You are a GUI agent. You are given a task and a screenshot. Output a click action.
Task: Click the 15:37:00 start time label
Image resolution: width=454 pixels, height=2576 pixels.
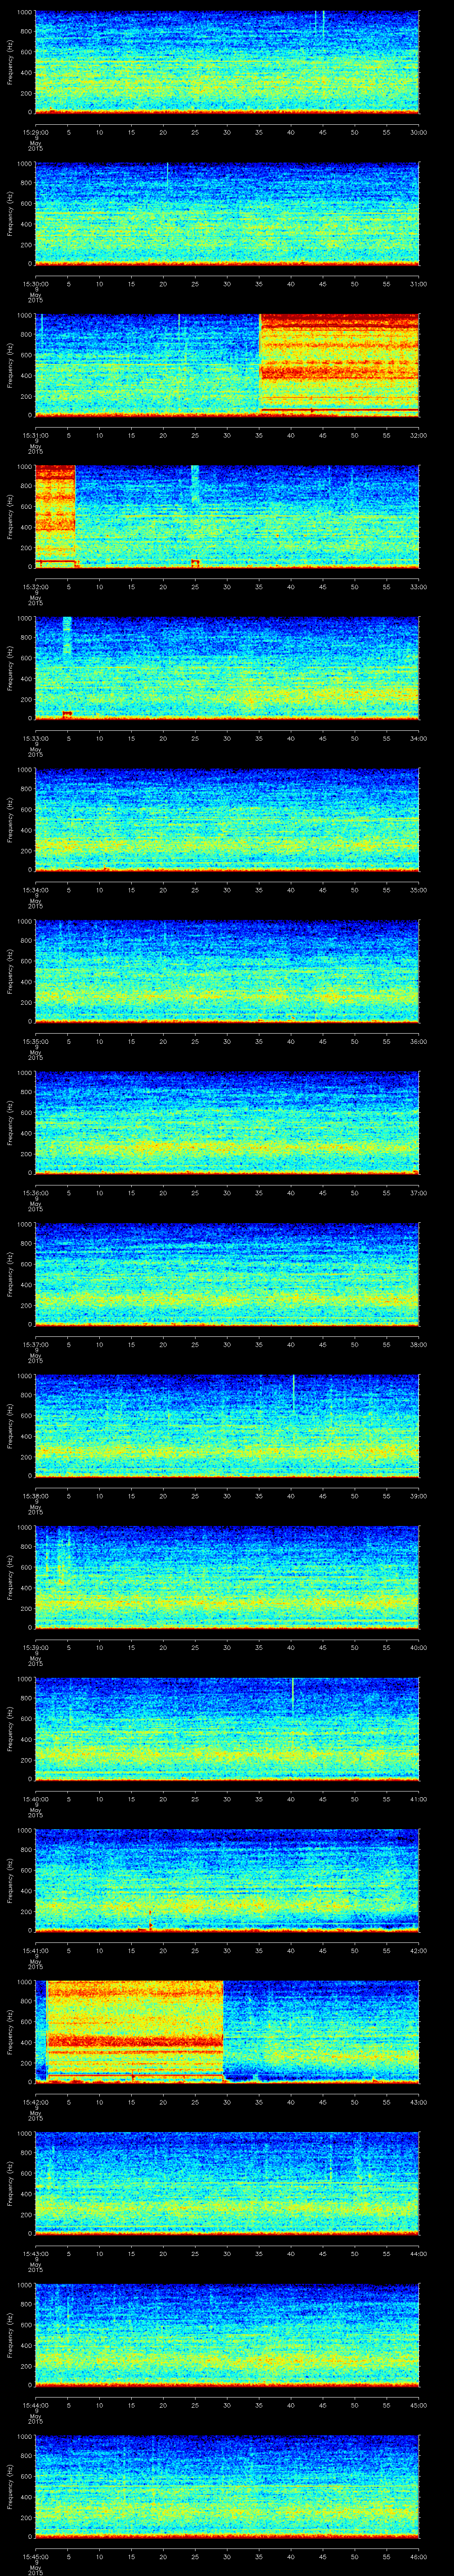click(35, 1344)
